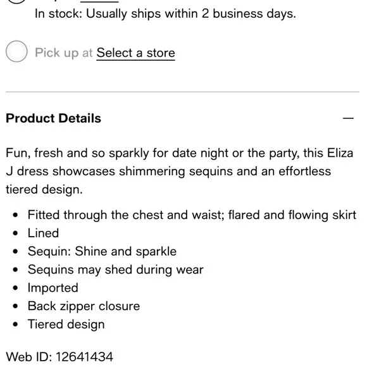Viewport: 367px width, 367px height.
Task: Click the Imported bullet item
Action: click(53, 288)
